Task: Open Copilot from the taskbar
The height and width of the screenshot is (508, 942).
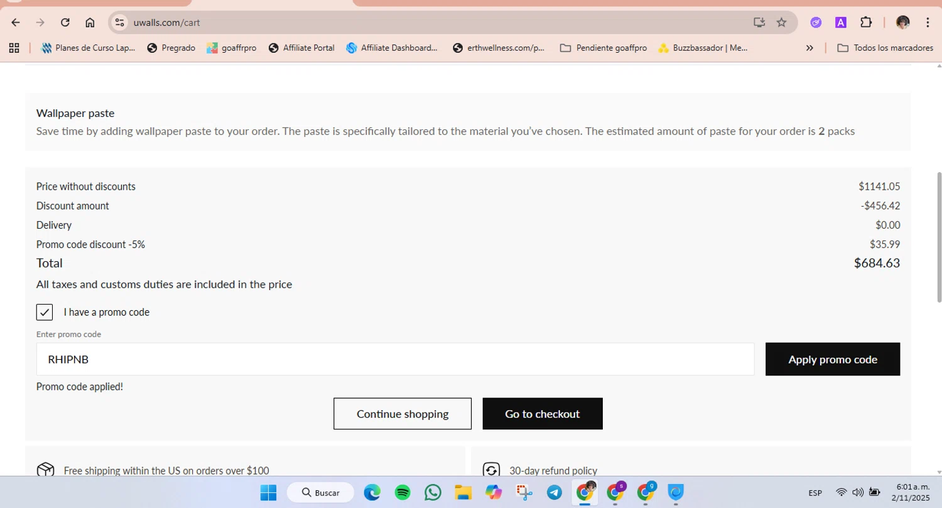Action: click(494, 493)
